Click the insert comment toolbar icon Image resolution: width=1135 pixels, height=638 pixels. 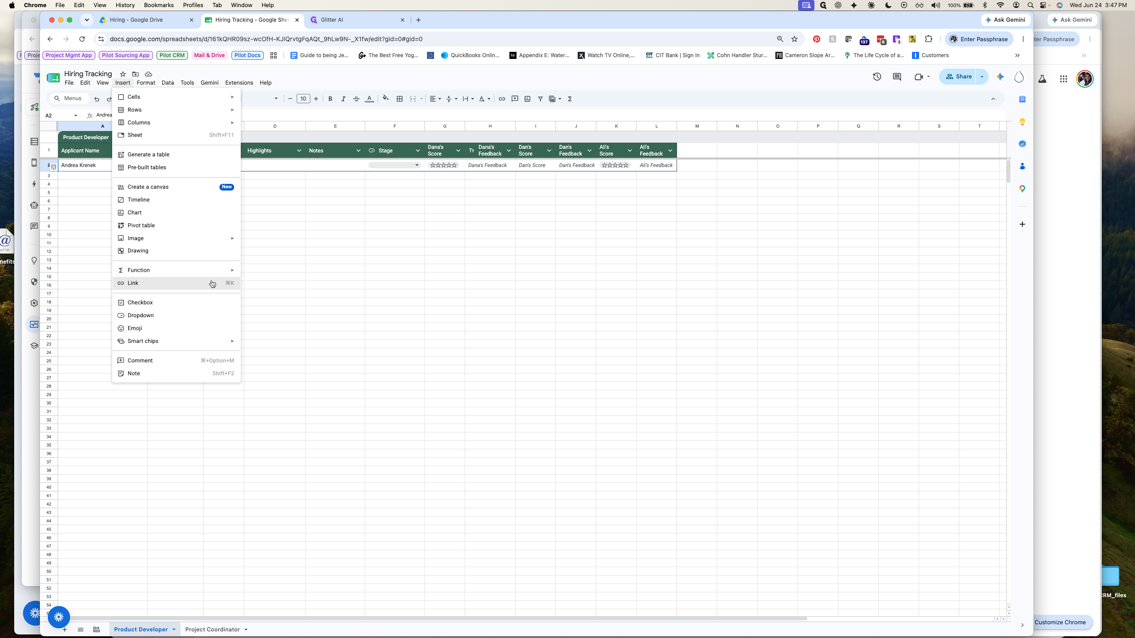pos(515,99)
